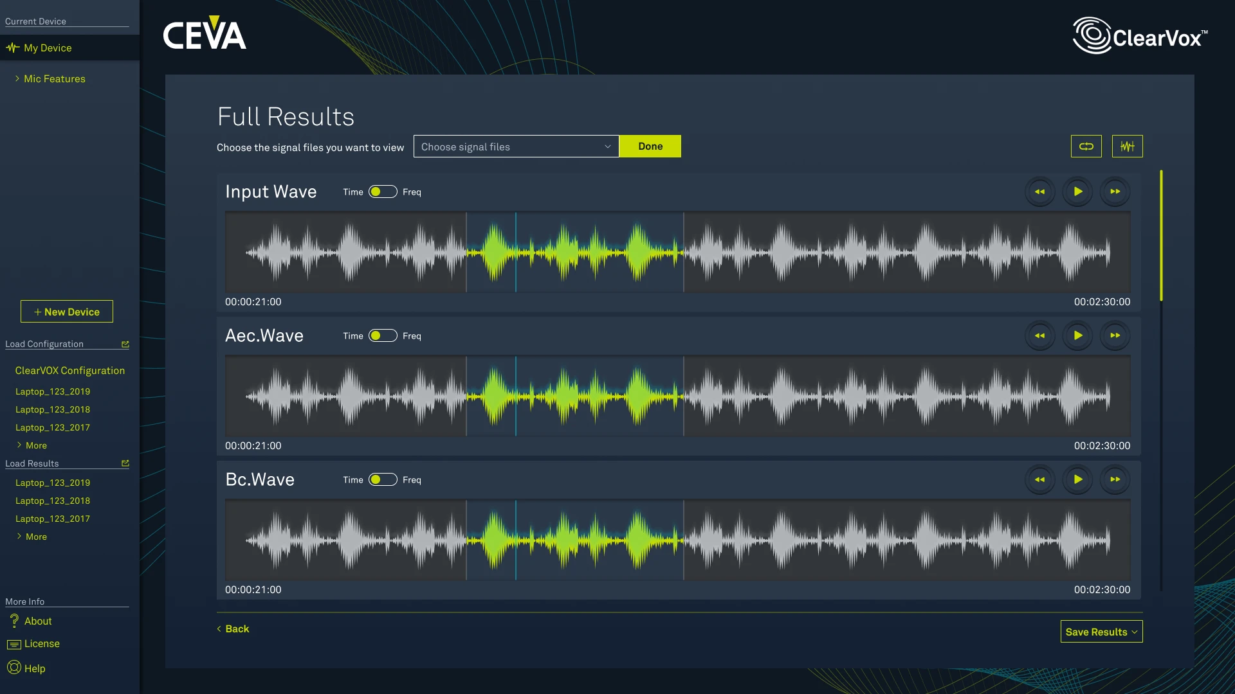Screen dimensions: 1235x694
Task: Rewind the Aec.Wave signal
Action: pyautogui.click(x=1039, y=335)
